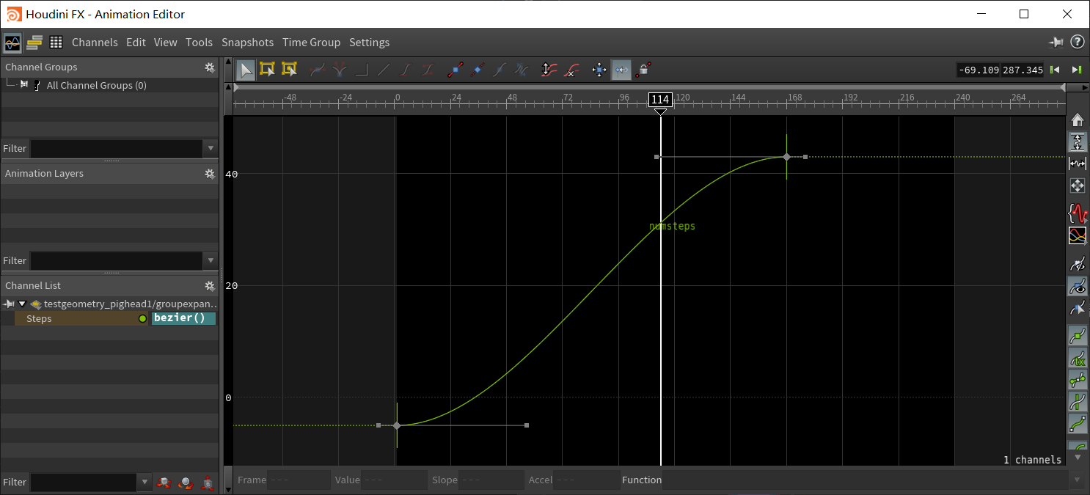Toggle the vertical fit button on right

(1078, 142)
